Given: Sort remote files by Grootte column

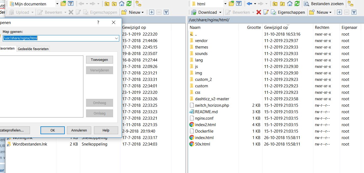Looking at the screenshot, I should pyautogui.click(x=250, y=27).
